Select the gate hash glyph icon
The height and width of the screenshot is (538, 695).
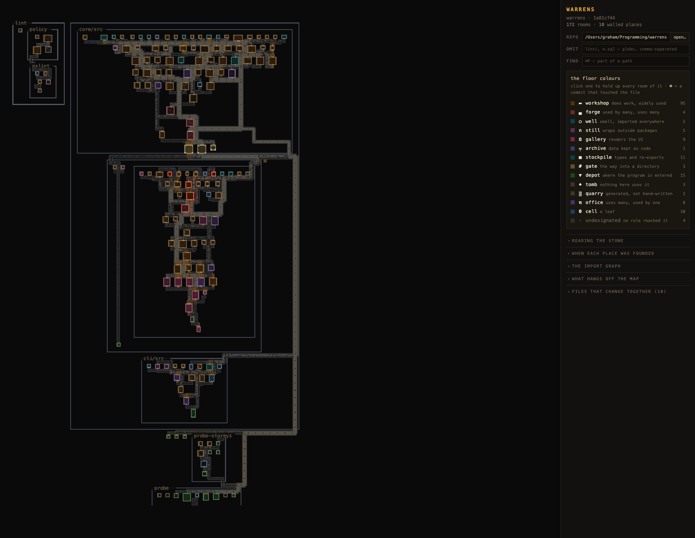pyautogui.click(x=580, y=166)
